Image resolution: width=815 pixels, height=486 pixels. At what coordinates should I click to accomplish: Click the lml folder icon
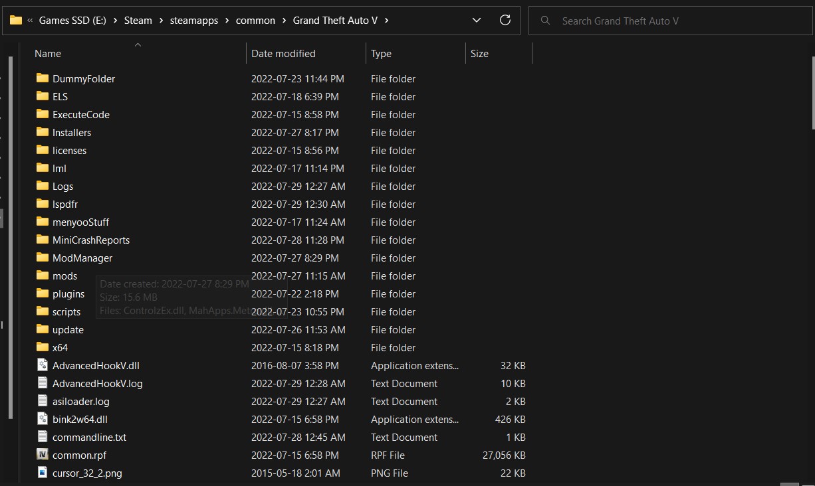(x=43, y=168)
